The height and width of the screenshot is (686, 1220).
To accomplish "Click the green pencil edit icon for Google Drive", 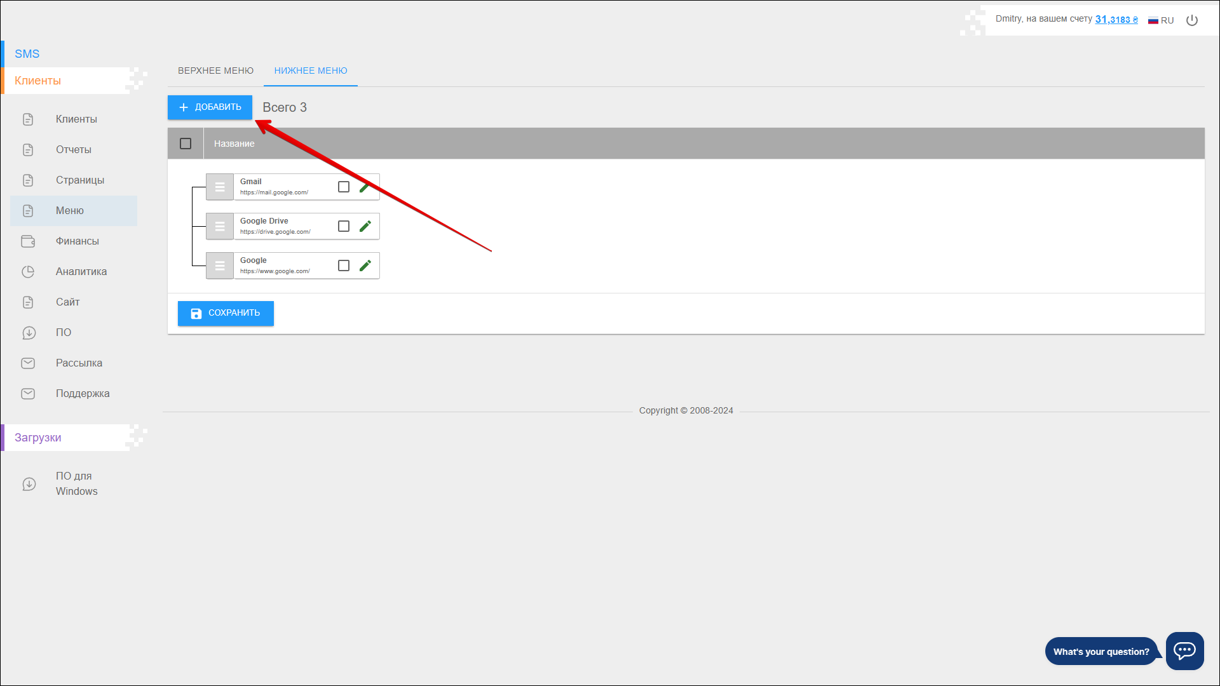I will (x=365, y=226).
